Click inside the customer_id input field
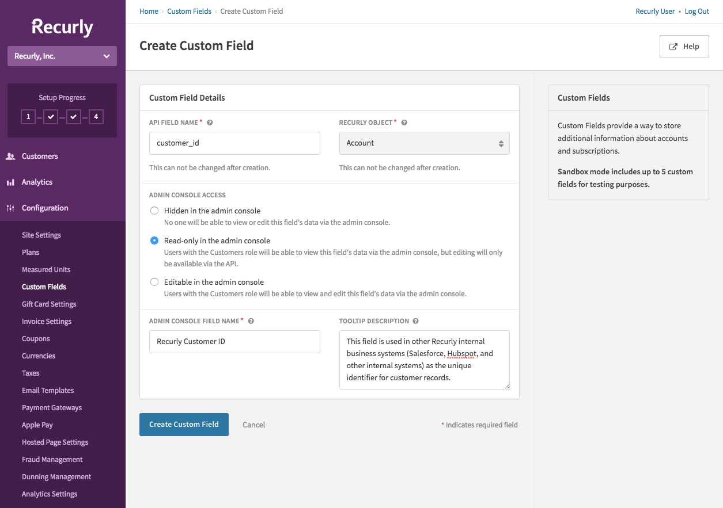The width and height of the screenshot is (723, 508). coord(234,143)
